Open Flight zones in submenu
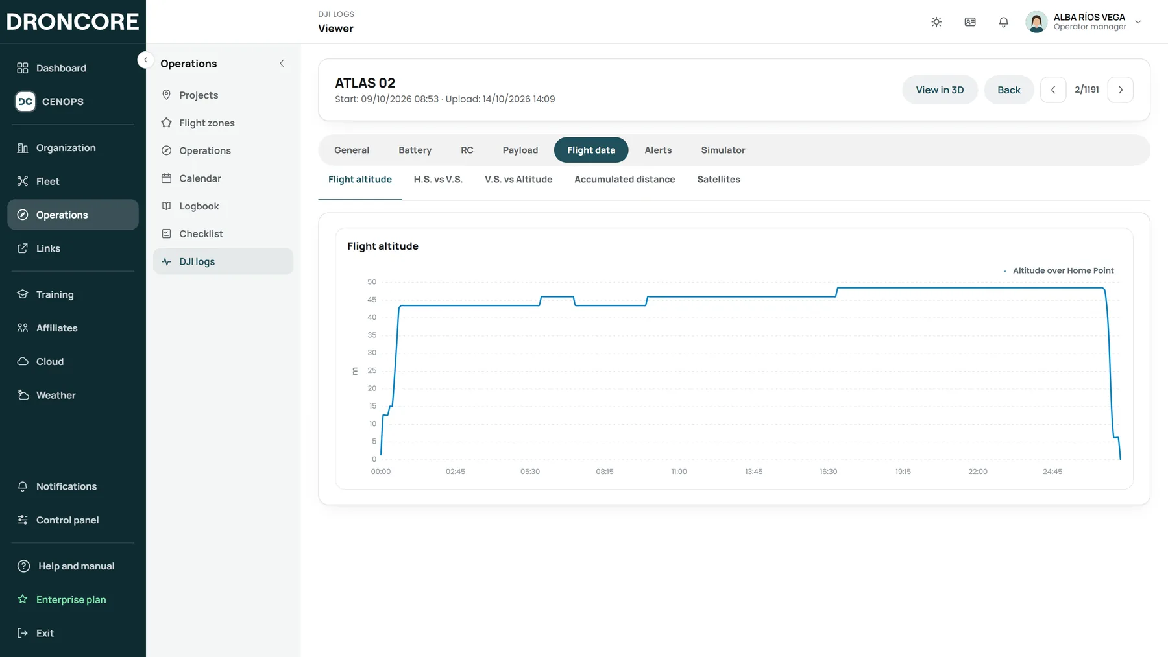Viewport: 1168px width, 657px height. [223, 123]
